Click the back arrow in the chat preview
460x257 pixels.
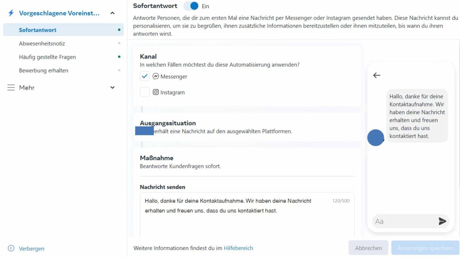pos(376,75)
